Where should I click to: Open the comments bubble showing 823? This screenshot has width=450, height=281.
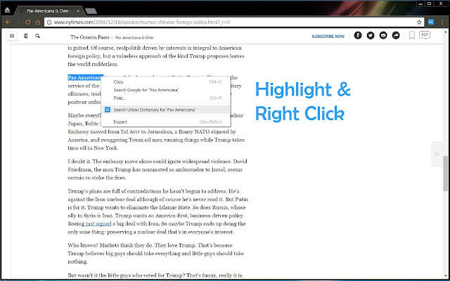(425, 35)
